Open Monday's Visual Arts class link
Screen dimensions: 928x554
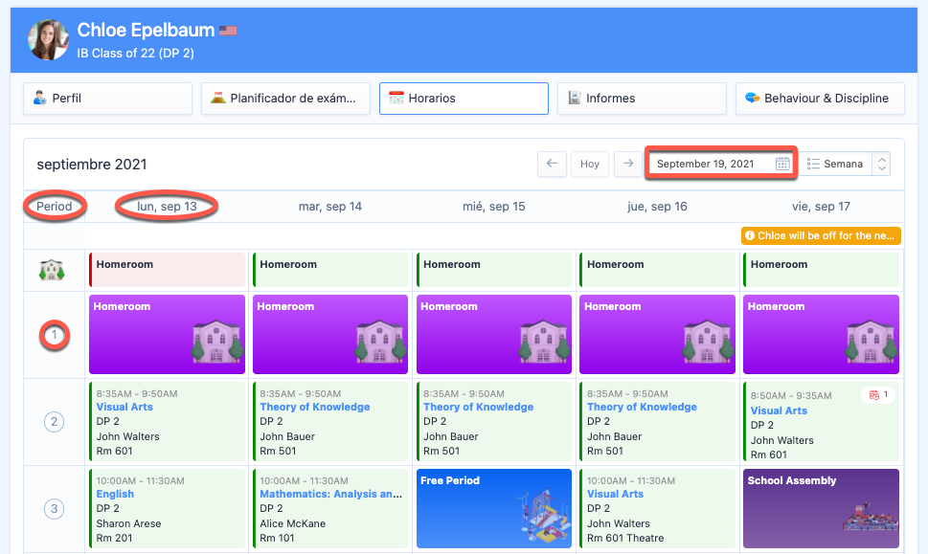click(x=124, y=407)
